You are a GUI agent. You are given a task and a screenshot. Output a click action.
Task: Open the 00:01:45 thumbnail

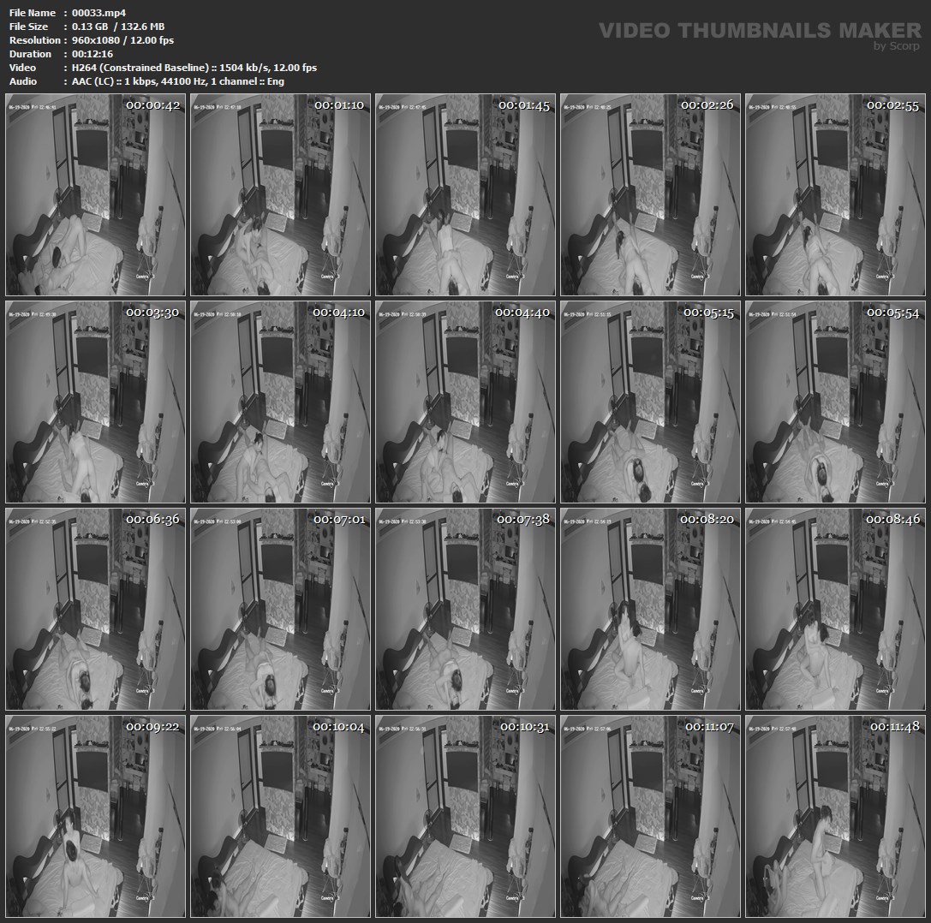coord(465,195)
